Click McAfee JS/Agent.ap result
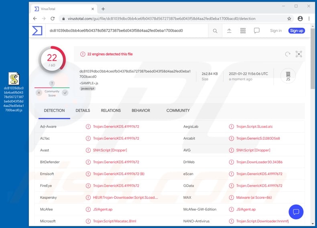Image resolution: width=317 pixels, height=228 pixels. (x=102, y=210)
